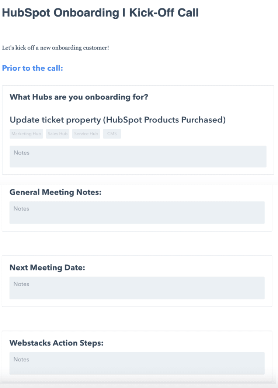Toggle the Service Hub tag
This screenshot has height=388, width=278.
(x=86, y=134)
